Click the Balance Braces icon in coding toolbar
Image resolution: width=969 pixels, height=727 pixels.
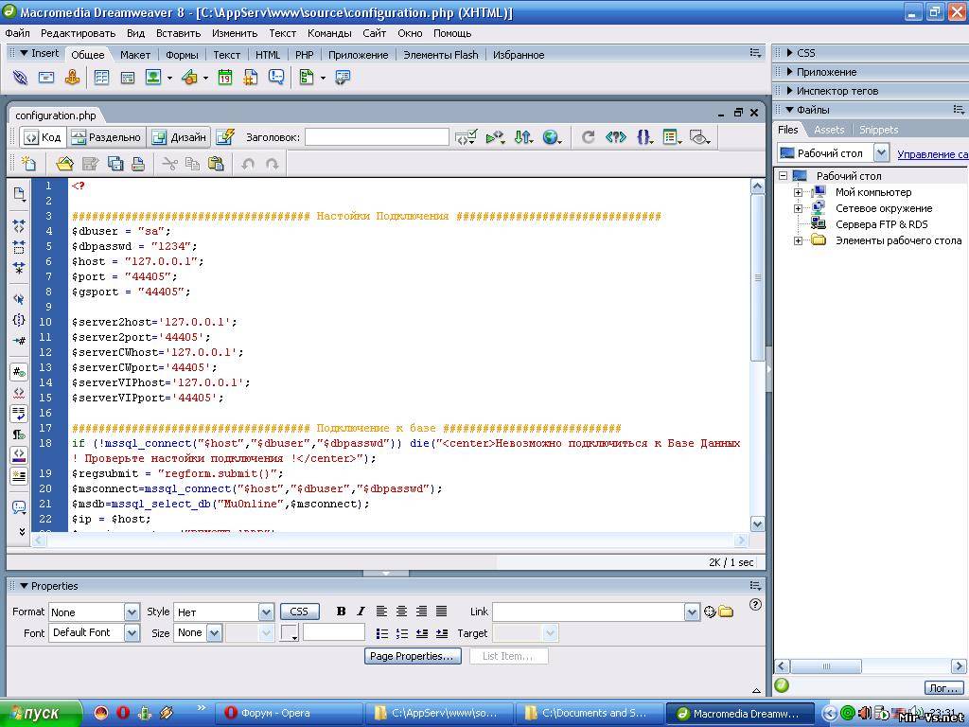click(x=19, y=320)
